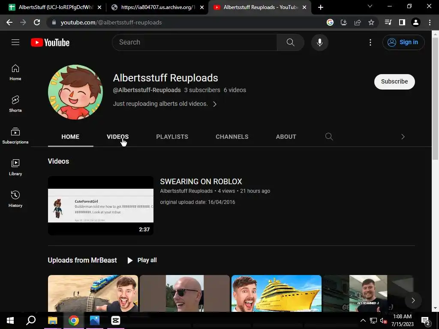The image size is (439, 329).
Task: Share this page via address bar icon
Action: [x=357, y=22]
